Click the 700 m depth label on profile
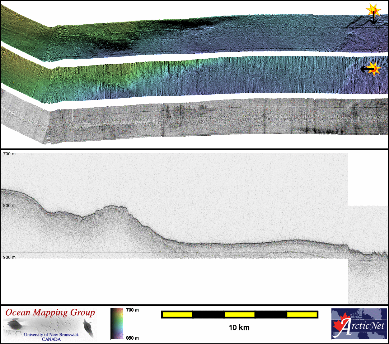The image size is (389, 344). 9,154
